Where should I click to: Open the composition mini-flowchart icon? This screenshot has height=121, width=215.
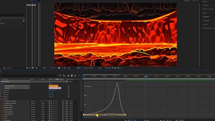60,76
